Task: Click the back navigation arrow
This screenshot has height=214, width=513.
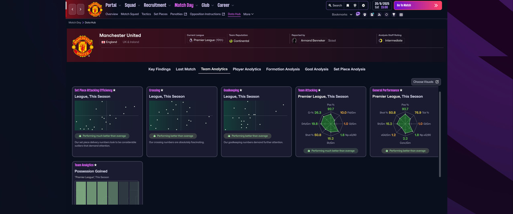Action: tap(73, 9)
